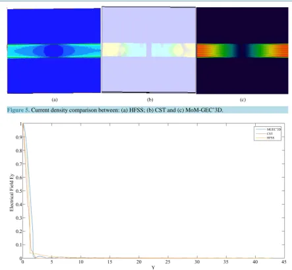
Task: Click x-axis tick label '20'
Action: [139, 262]
